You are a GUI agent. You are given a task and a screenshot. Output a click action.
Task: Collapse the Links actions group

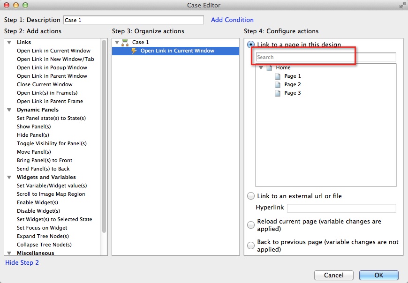pos(9,42)
